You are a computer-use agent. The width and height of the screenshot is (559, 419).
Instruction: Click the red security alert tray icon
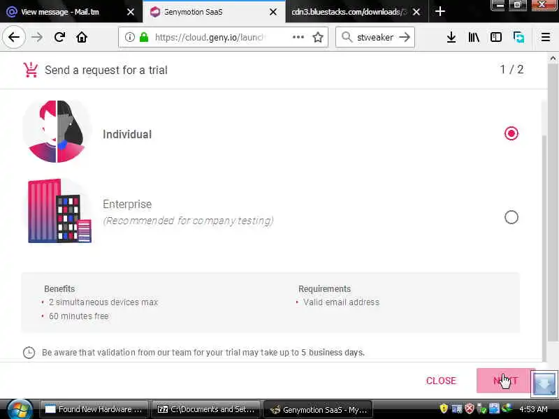click(x=470, y=409)
